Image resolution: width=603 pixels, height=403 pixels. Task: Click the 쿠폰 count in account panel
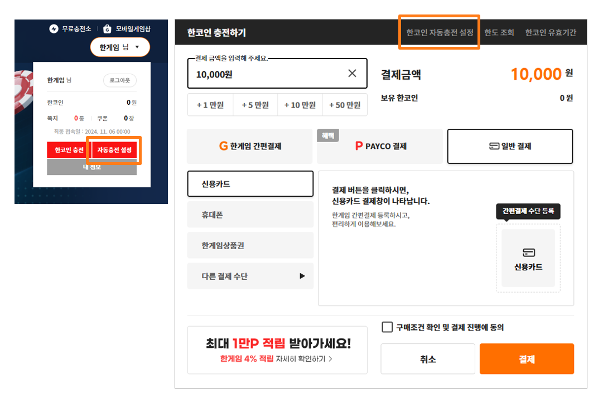pyautogui.click(x=129, y=118)
